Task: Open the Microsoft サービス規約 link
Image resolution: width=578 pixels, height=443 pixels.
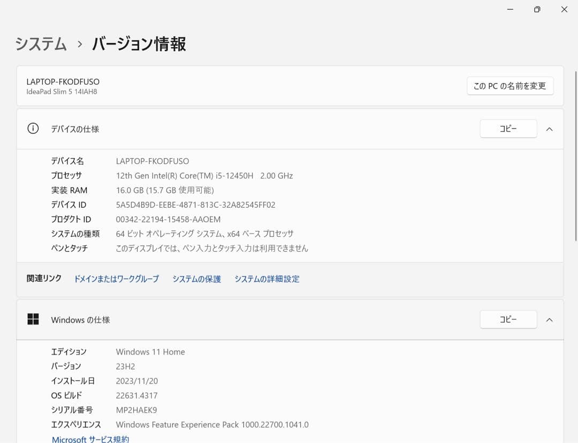Action: 90,438
